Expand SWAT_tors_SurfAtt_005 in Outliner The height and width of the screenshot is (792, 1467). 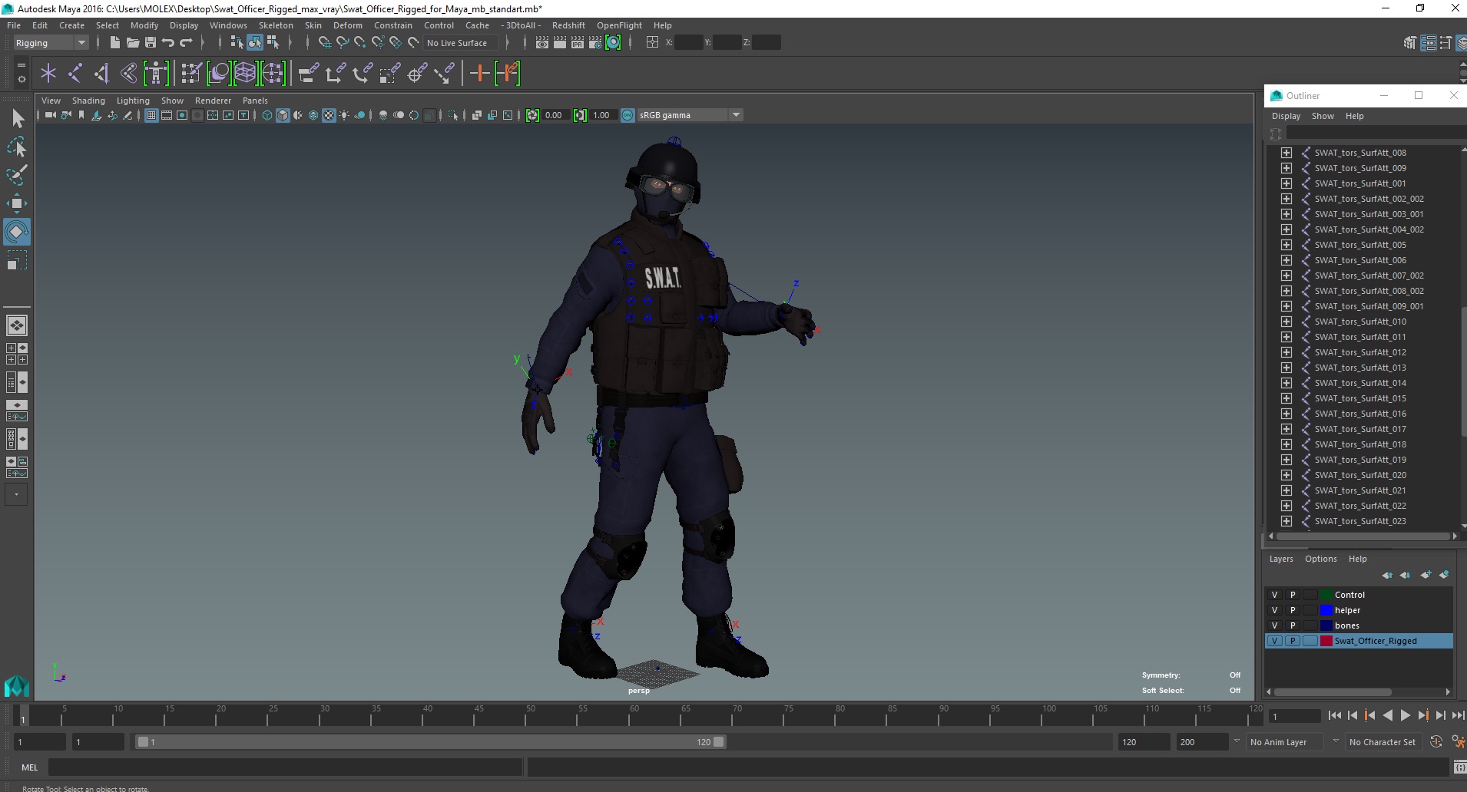click(x=1287, y=245)
